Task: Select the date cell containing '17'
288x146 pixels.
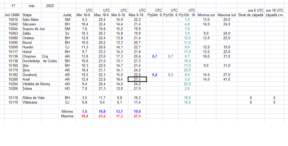Action: (x=13, y=6)
